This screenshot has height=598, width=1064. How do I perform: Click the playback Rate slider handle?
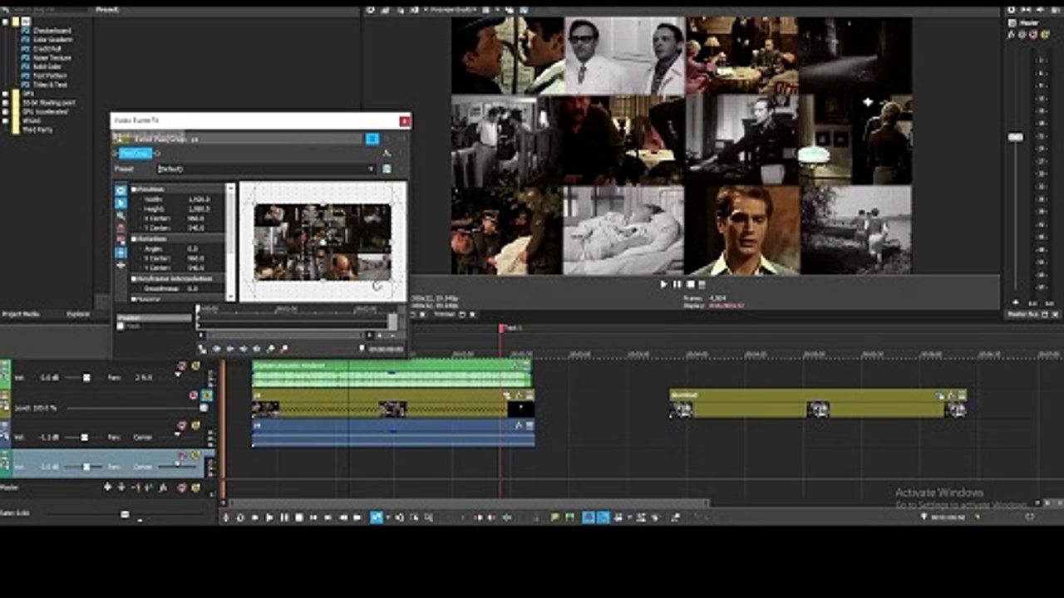click(x=125, y=514)
